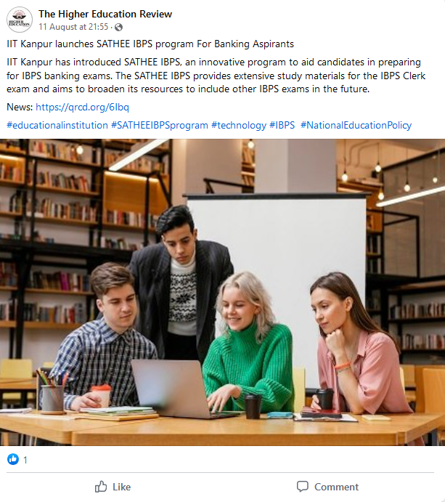Click the Comment speech bubble icon
The height and width of the screenshot is (502, 445).
coord(302,487)
